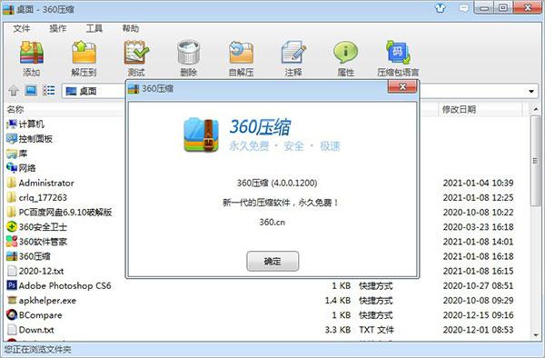Click the vertical scrollbar thumb
Screen dimensions: 545x358
tap(536, 161)
